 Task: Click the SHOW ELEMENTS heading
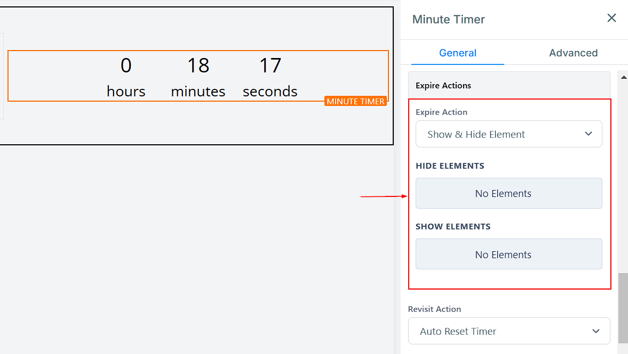[453, 227]
